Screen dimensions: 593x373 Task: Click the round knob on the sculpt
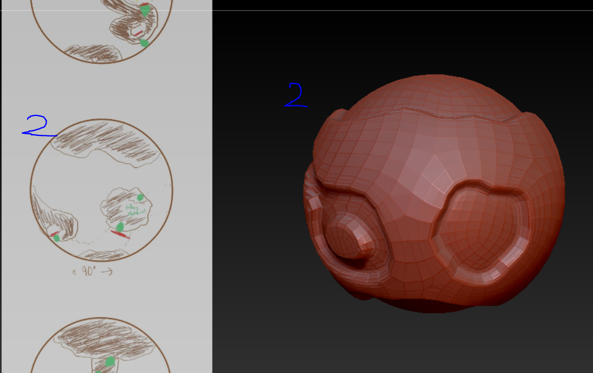click(350, 237)
